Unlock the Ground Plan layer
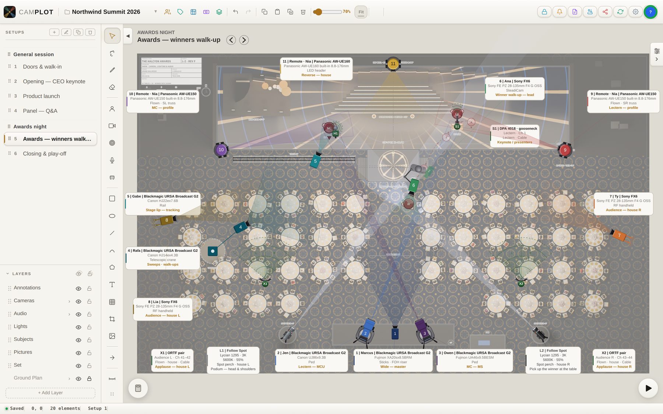Image resolution: width=663 pixels, height=414 pixels. pyautogui.click(x=89, y=379)
